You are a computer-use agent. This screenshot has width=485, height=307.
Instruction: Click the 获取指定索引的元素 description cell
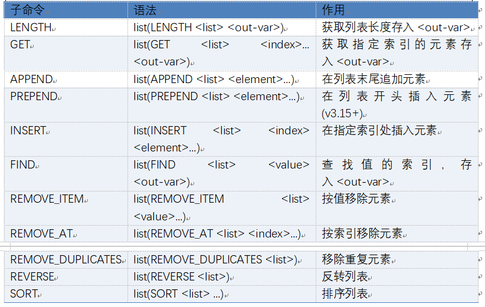click(397, 54)
